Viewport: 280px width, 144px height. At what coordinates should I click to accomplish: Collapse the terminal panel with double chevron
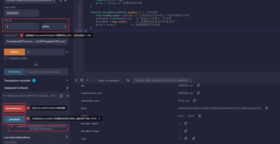tap(76, 80)
